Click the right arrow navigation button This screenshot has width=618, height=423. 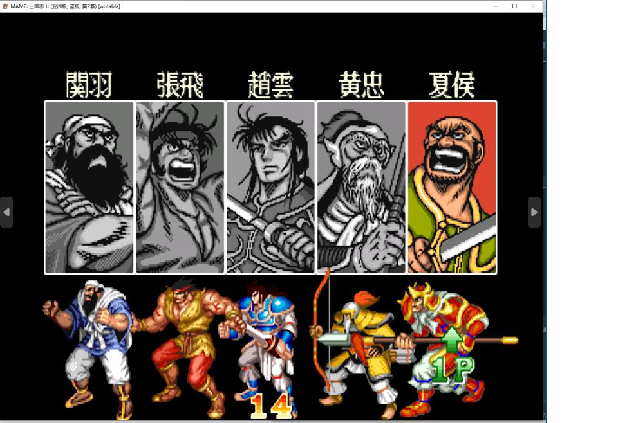[534, 212]
